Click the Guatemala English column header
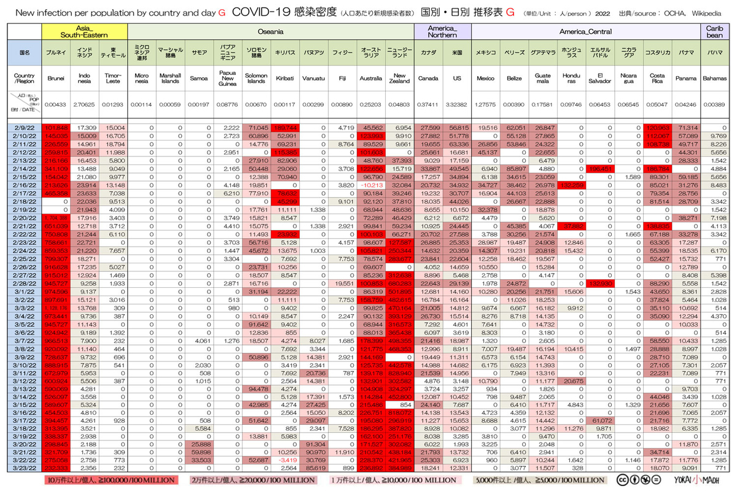The image size is (737, 491). (542, 79)
